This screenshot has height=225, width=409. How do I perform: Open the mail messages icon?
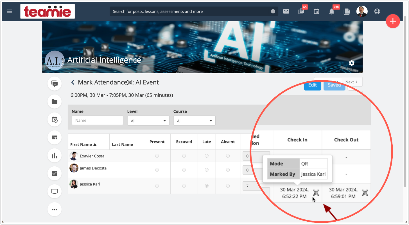[286, 12]
